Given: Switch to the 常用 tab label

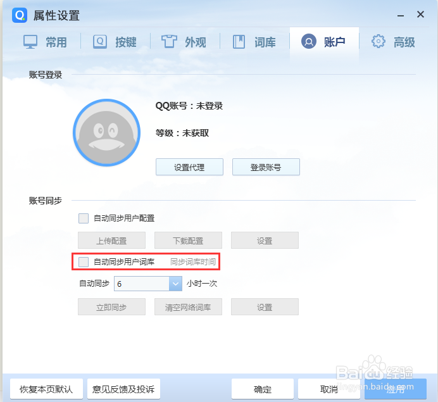Looking at the screenshot, I should [56, 42].
